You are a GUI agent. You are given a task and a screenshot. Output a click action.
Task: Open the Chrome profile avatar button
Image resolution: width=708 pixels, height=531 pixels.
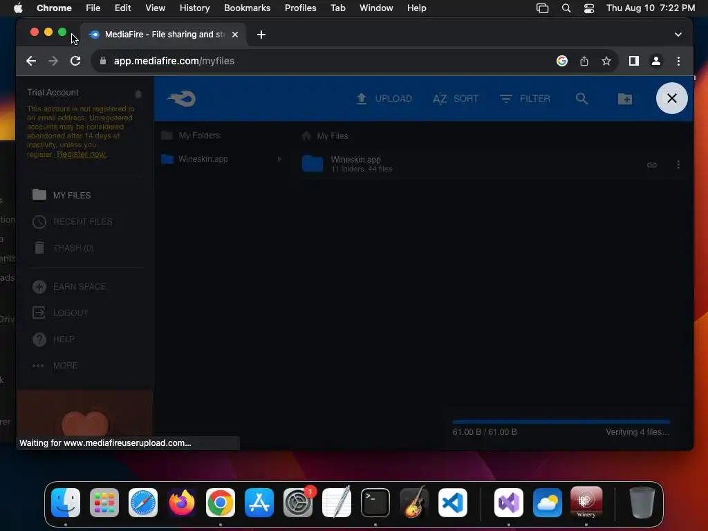[x=656, y=61]
